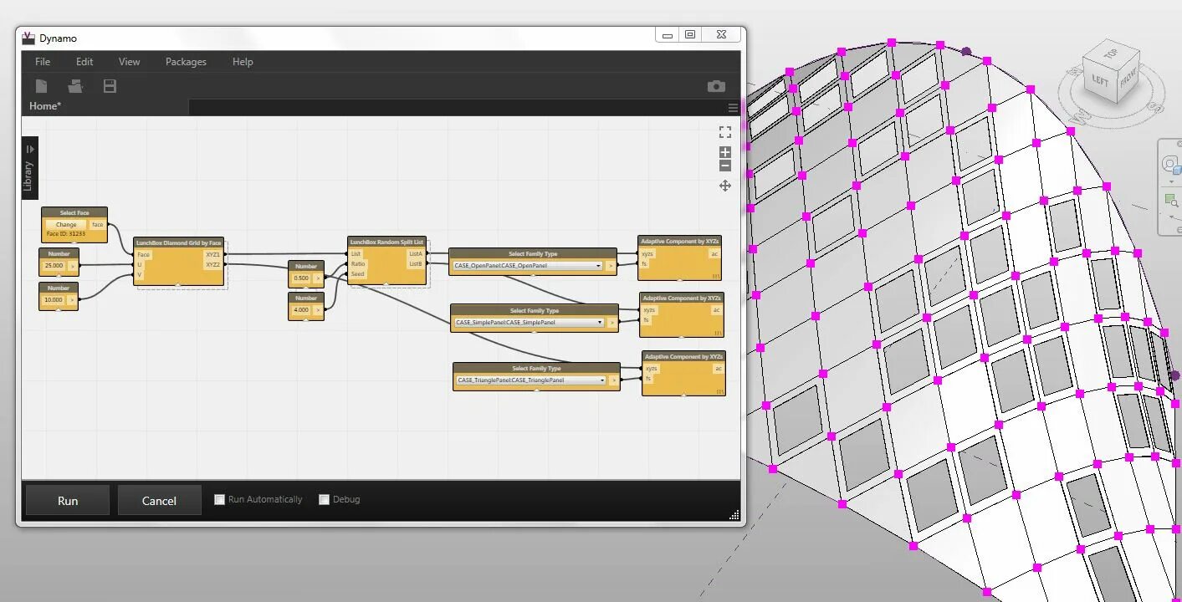Activate the pan cross-arrows icon on canvas
The image size is (1182, 602).
tap(725, 186)
